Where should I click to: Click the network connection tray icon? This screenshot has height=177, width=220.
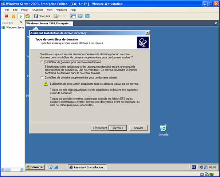201,167
